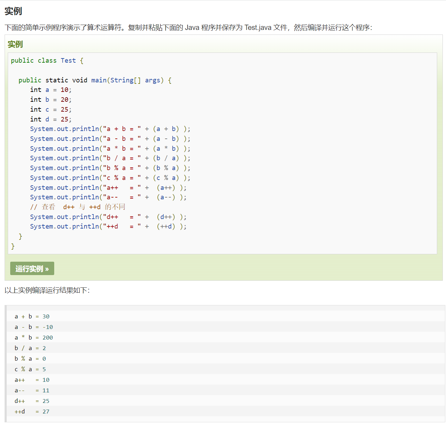
Task: Click the output line "++d = 27"
Action: [x=32, y=412]
